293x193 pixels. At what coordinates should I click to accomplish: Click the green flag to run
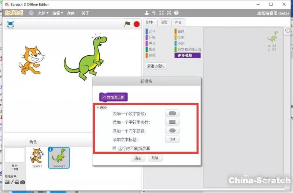click(127, 24)
